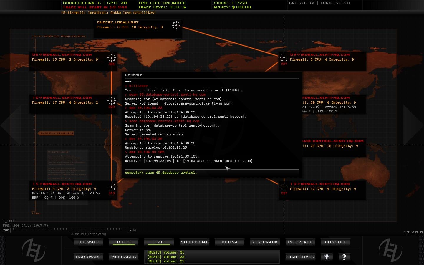Click 'Hostile: 71.8% | Attack in' status line

click(x=66, y=193)
